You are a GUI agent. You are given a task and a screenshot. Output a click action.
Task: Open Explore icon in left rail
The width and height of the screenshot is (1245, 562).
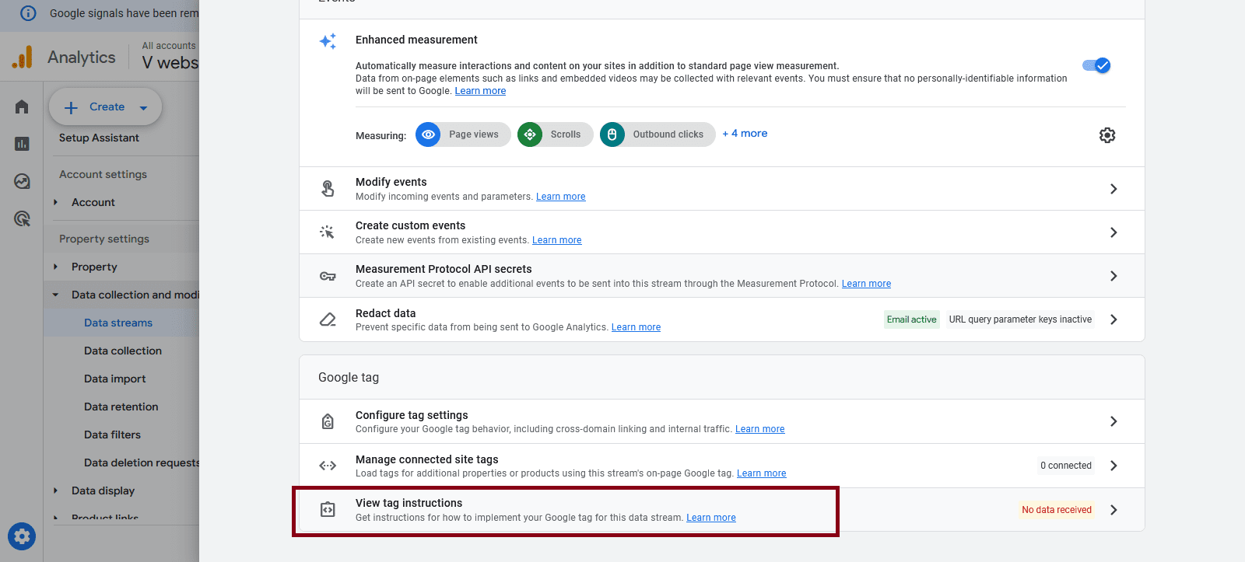(22, 181)
